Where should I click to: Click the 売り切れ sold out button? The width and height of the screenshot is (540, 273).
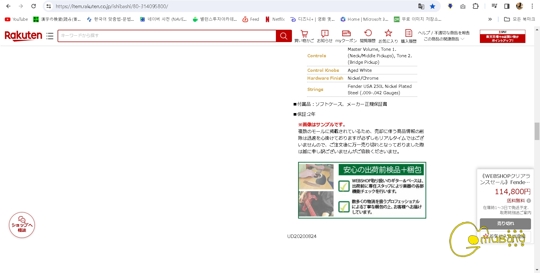[x=505, y=224]
